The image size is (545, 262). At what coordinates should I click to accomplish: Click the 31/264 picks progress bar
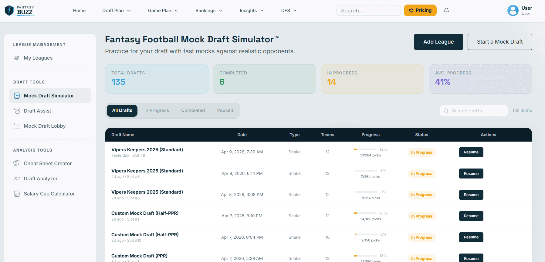pyautogui.click(x=365, y=149)
